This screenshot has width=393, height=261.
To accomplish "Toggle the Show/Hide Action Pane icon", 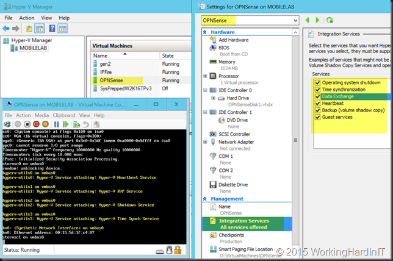I will coord(63,29).
